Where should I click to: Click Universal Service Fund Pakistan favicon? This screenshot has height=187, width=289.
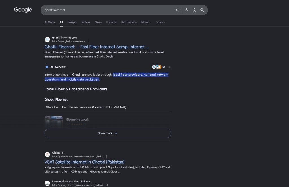[47, 183]
